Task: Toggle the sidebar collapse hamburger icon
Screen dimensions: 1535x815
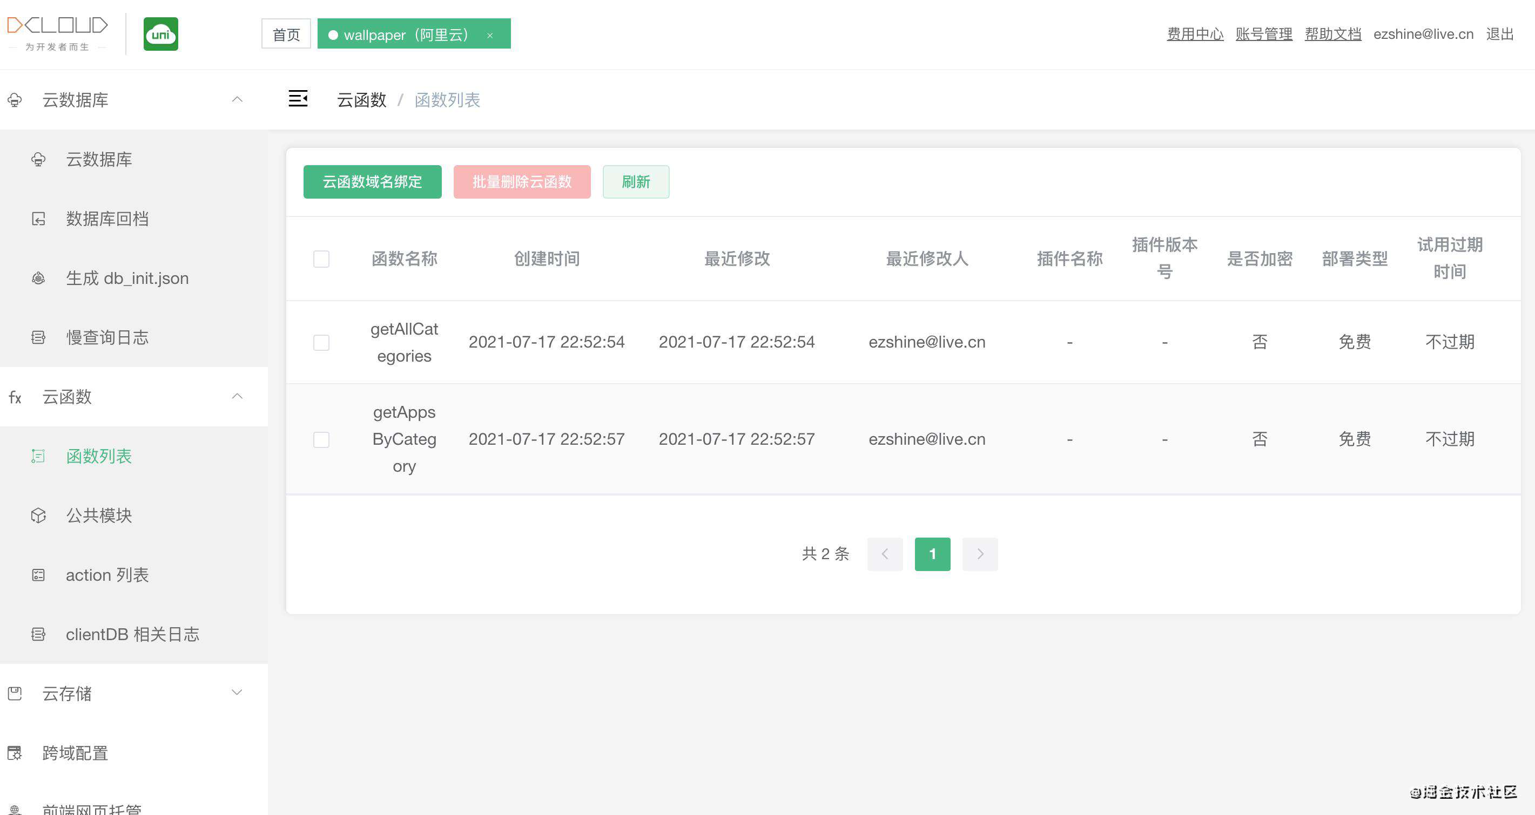Action: tap(298, 99)
